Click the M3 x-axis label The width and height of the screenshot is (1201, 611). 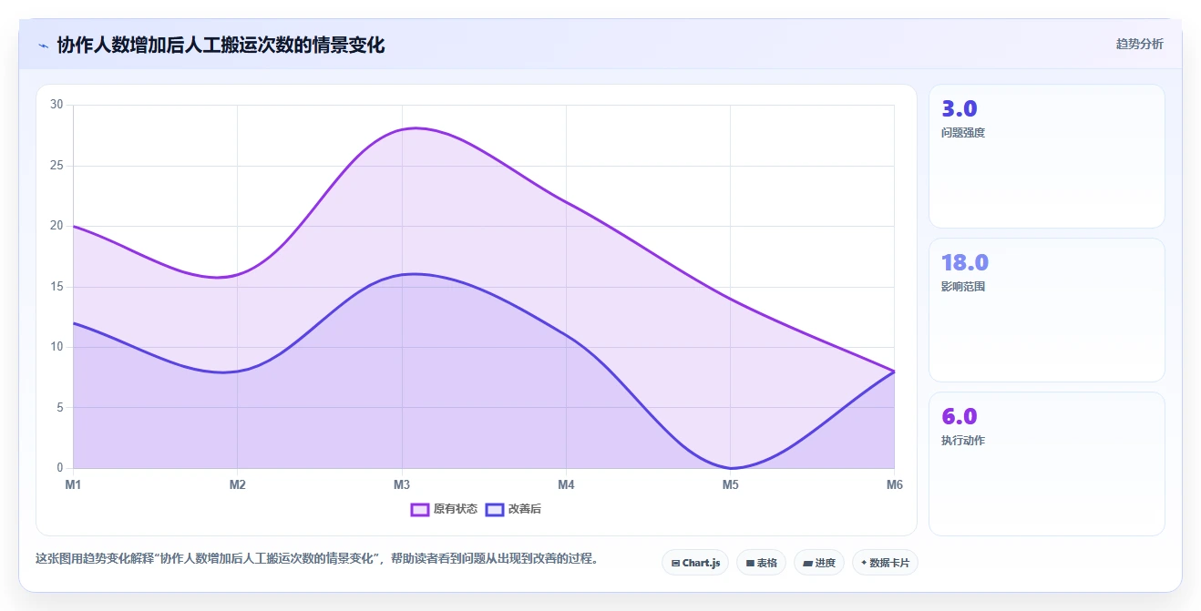402,485
